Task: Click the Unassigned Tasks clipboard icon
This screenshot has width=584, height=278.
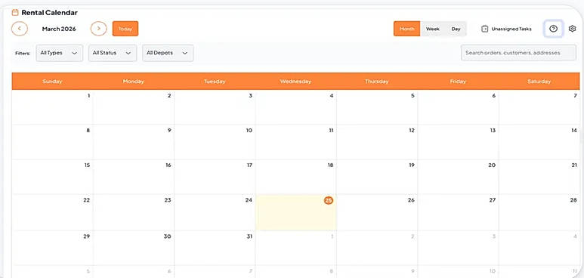Action: pyautogui.click(x=484, y=29)
